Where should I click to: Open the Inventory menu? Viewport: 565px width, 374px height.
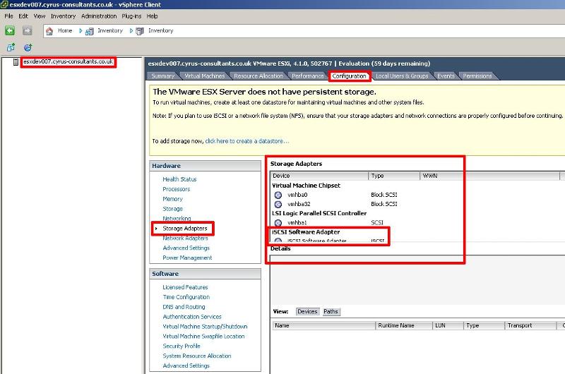[63, 16]
